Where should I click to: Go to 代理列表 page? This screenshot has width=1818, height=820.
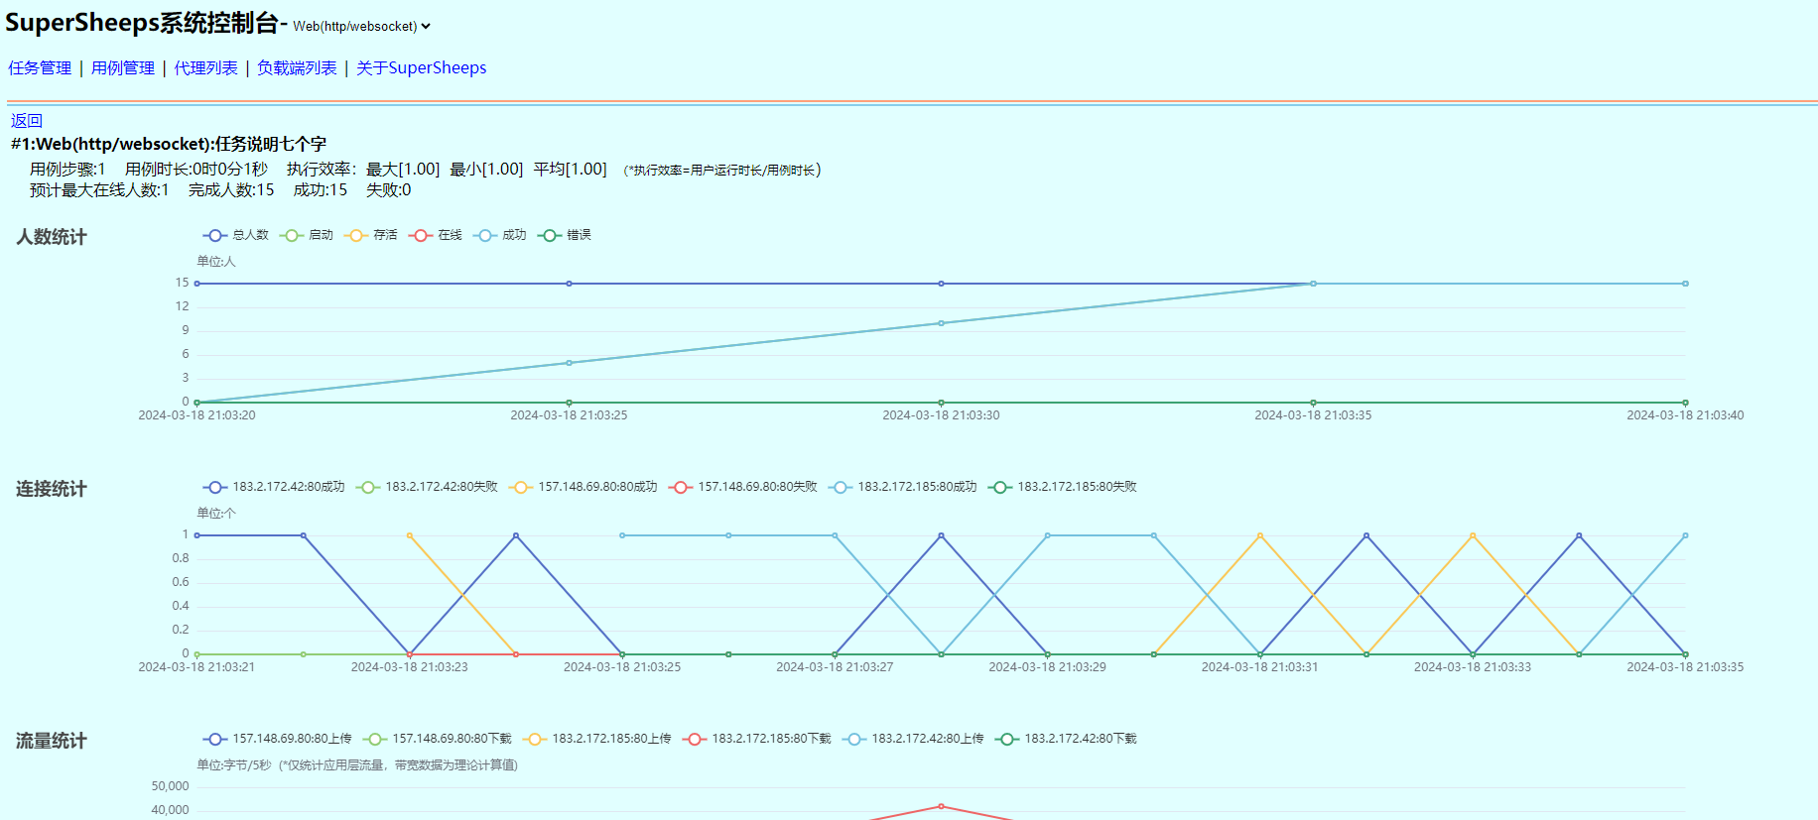tap(206, 68)
